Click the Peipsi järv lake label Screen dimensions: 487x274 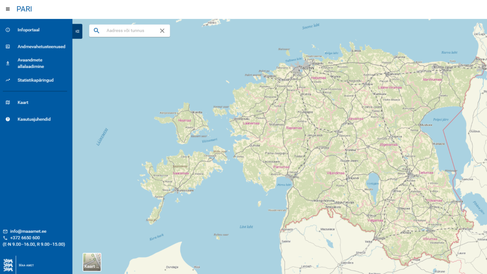[x=441, y=119]
